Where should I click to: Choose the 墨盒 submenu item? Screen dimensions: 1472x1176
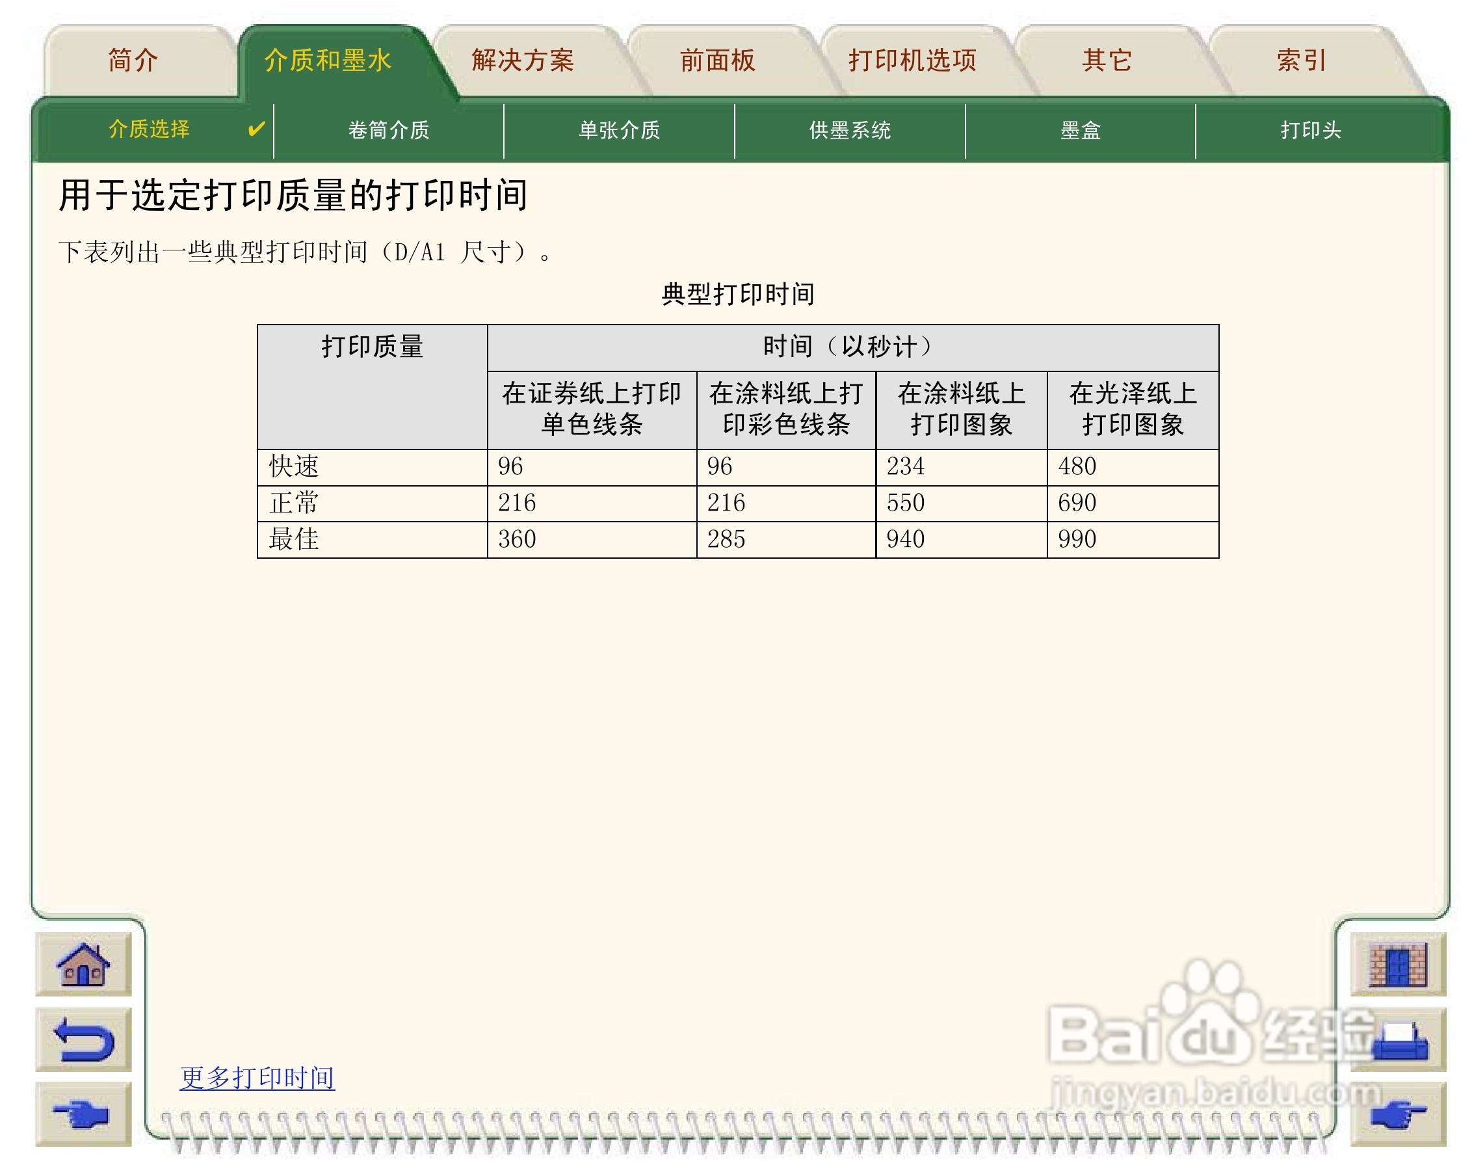[x=1080, y=131]
